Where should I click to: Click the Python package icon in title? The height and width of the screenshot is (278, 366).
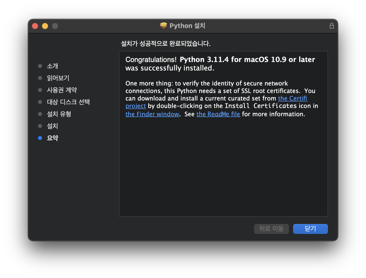click(163, 25)
